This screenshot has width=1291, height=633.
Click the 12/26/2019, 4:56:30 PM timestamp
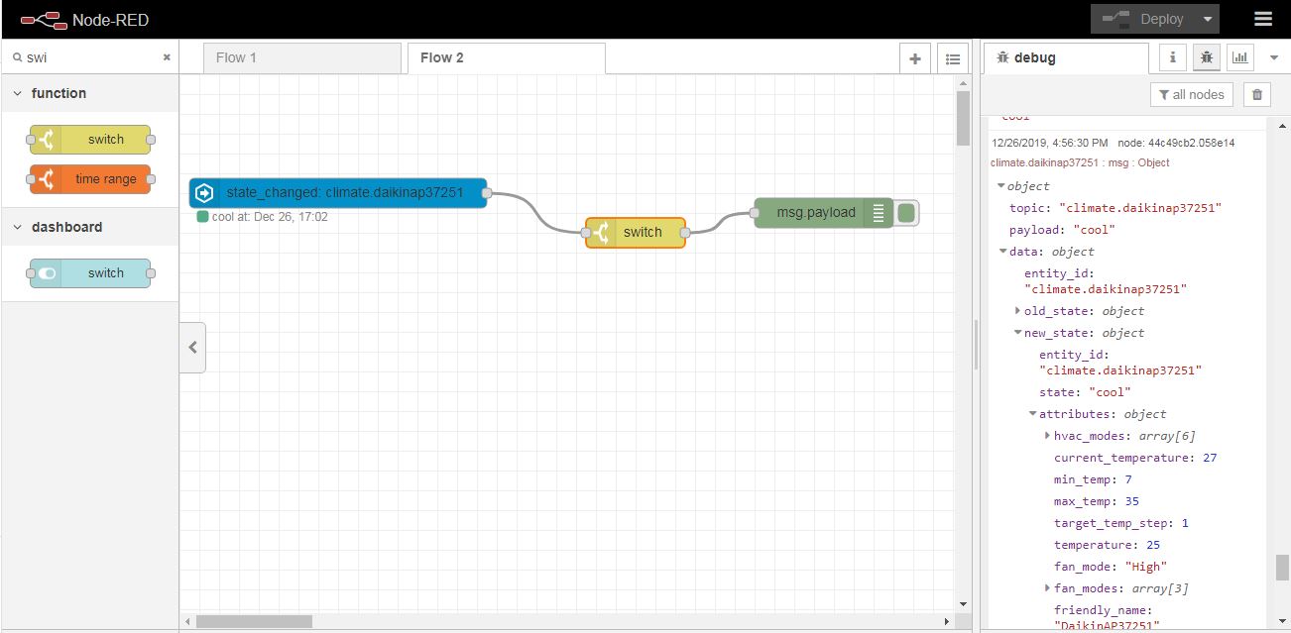pyautogui.click(x=1050, y=144)
